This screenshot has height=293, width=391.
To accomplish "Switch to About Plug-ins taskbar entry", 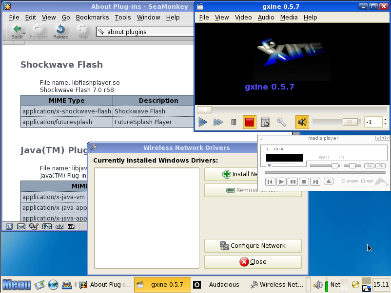I will coord(105,285).
